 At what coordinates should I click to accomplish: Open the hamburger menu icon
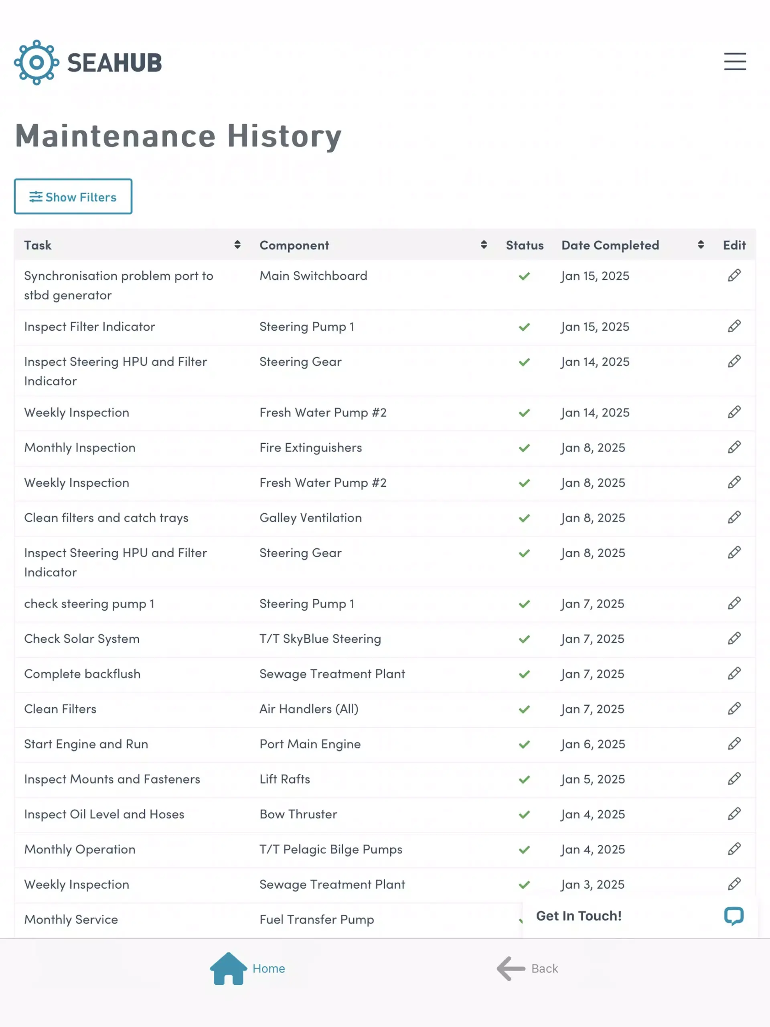coord(735,61)
